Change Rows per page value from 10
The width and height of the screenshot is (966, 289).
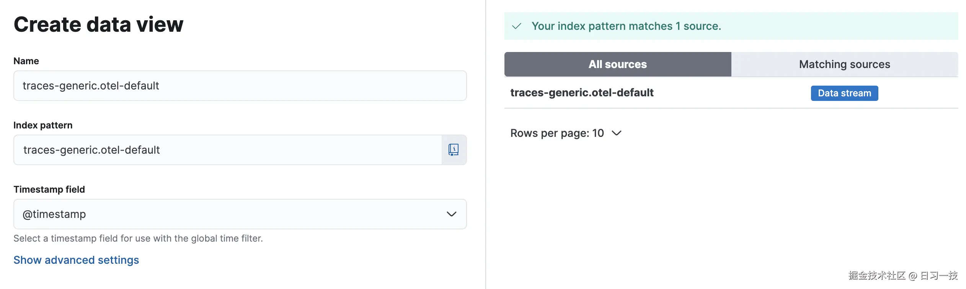[566, 133]
